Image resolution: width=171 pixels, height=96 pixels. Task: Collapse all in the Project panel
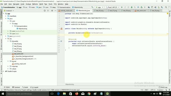48,11
